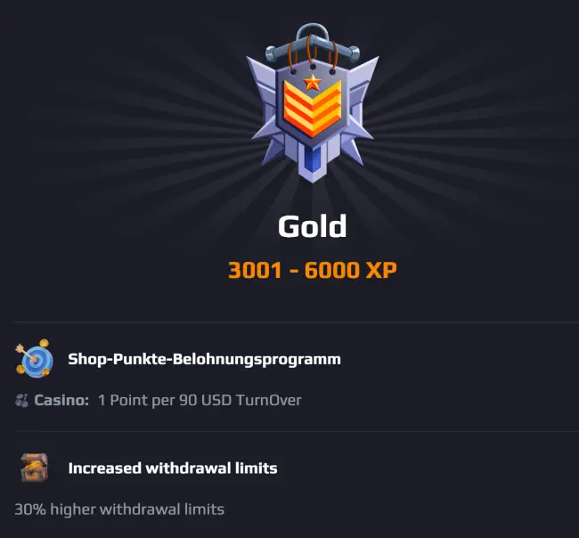
Task: Click the metal hanger atop the badge
Action: [313, 45]
